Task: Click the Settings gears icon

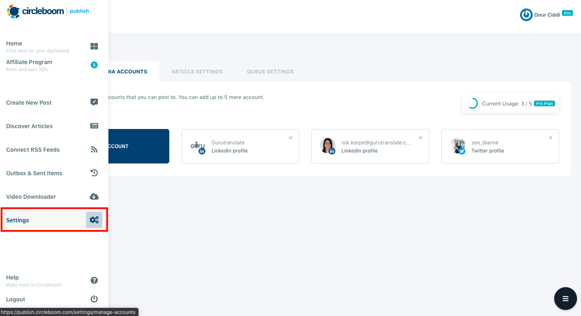Action: [94, 220]
